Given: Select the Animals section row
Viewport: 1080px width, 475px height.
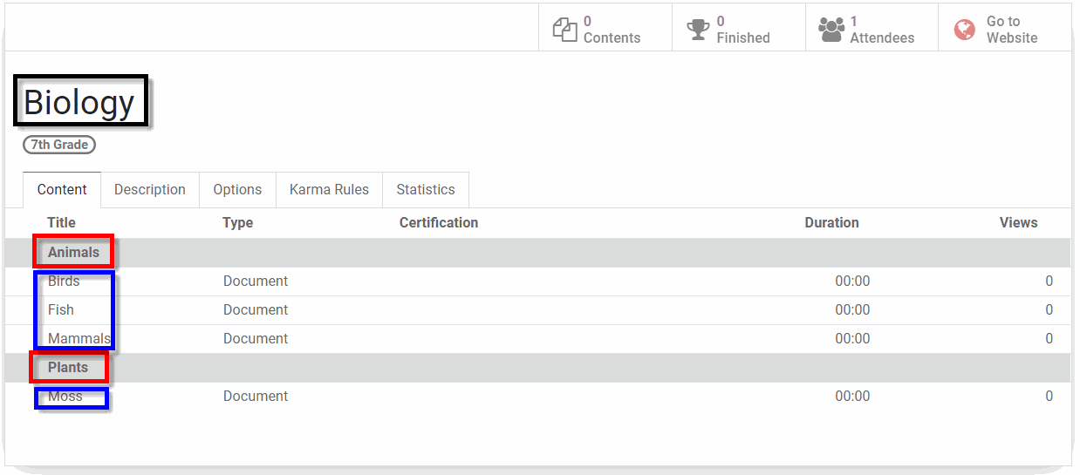Looking at the screenshot, I should point(74,253).
